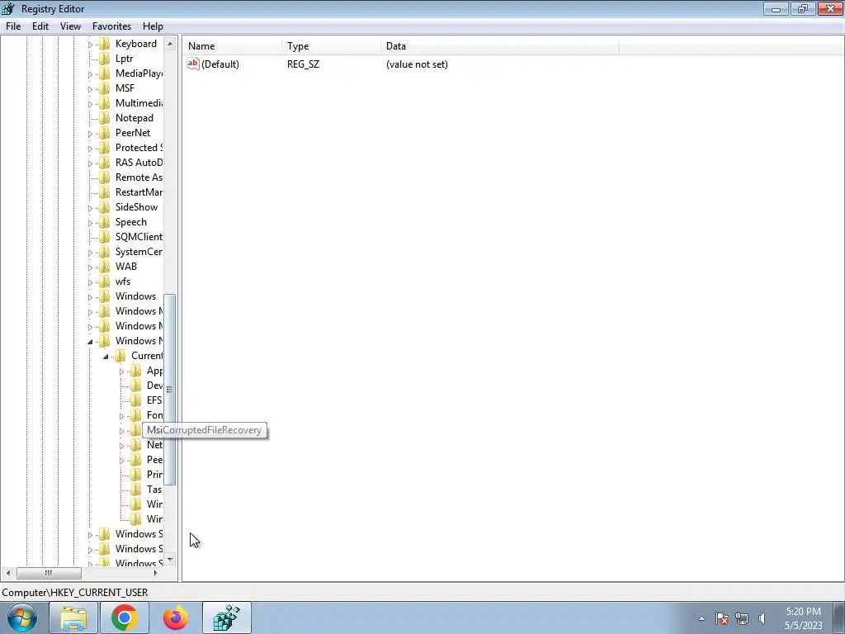This screenshot has height=634, width=845.
Task: Open the Favorites menu
Action: 111,26
